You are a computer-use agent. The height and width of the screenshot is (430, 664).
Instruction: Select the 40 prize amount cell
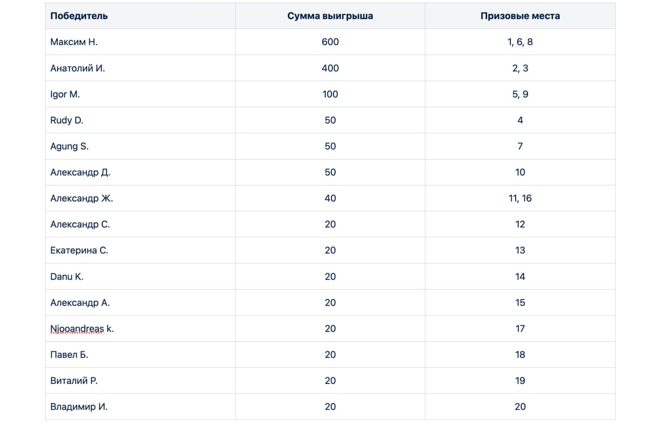(x=330, y=198)
